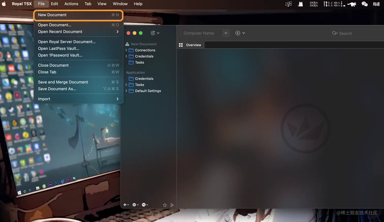The image size is (384, 222).
Task: Click the 0KB/s network speed indicator
Action: [314, 4]
